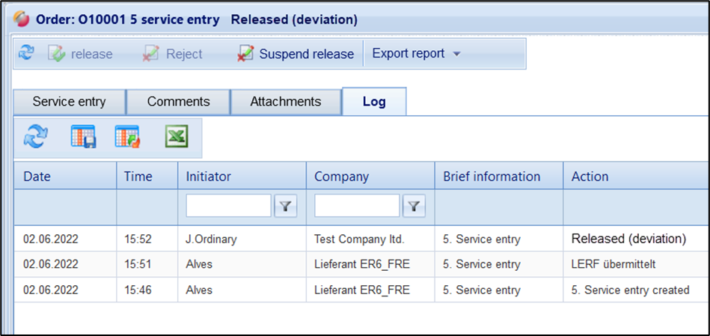Click the Action column header

click(590, 177)
